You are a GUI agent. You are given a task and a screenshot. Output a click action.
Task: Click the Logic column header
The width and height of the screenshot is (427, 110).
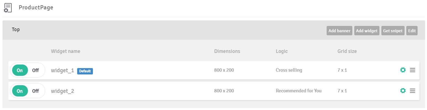[x=282, y=51]
